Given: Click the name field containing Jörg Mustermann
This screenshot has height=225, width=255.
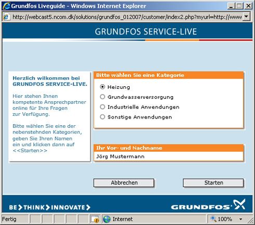Looking at the screenshot, I should pos(169,156).
